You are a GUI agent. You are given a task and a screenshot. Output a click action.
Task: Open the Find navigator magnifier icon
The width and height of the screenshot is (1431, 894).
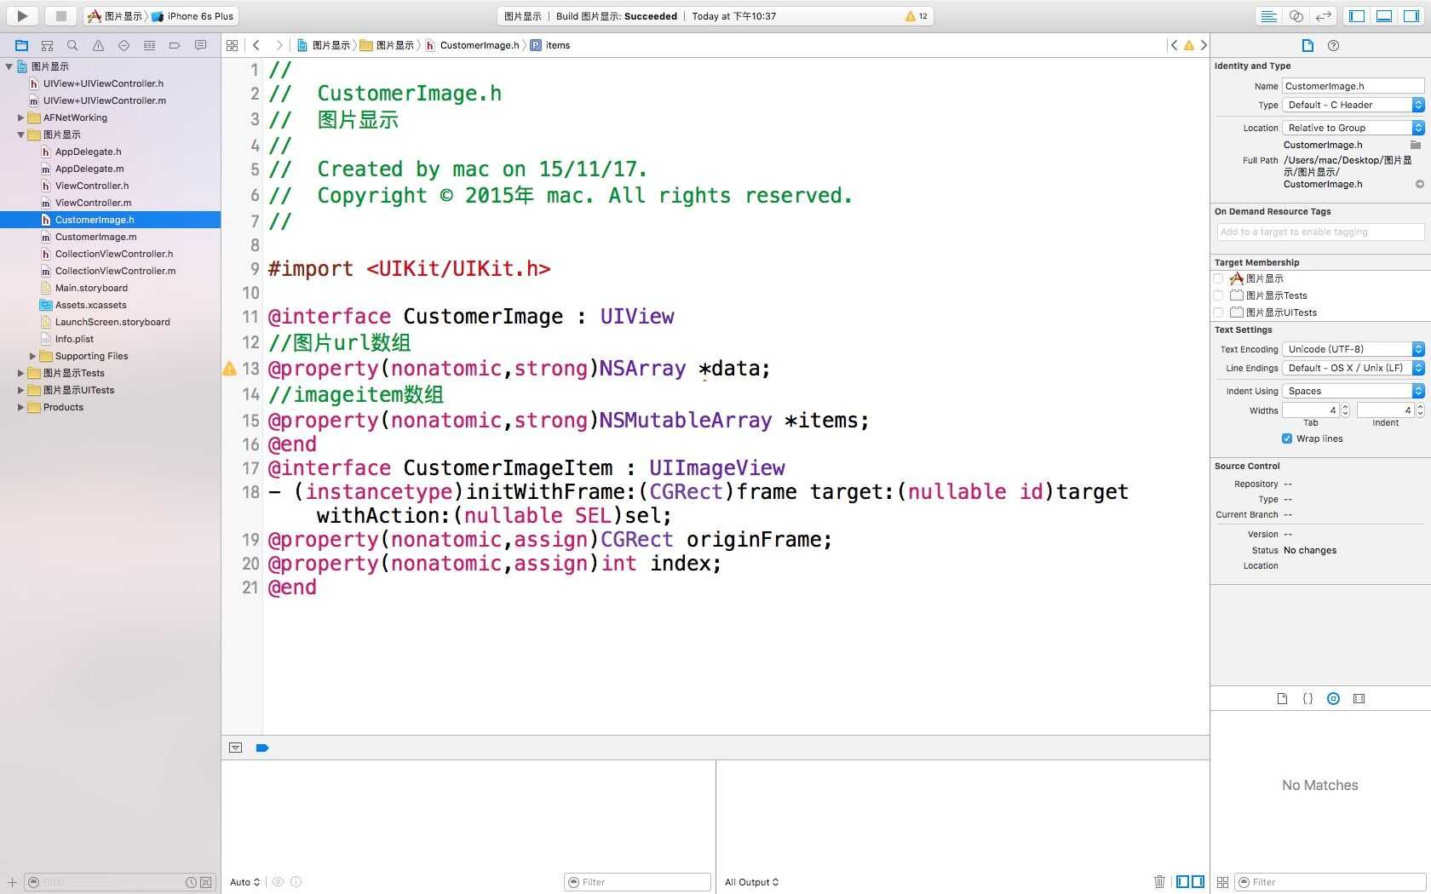point(72,45)
